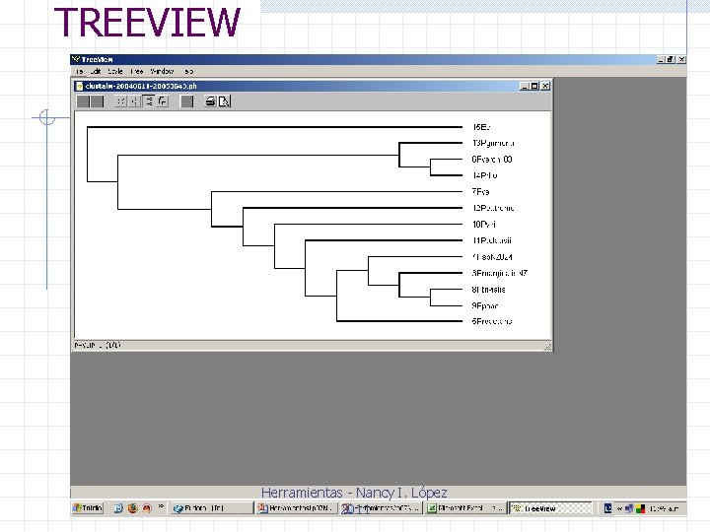Image resolution: width=710 pixels, height=532 pixels.
Task: Open the File menu
Action: click(x=80, y=72)
